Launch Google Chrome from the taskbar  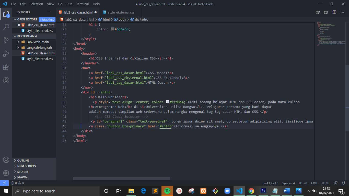251,191
